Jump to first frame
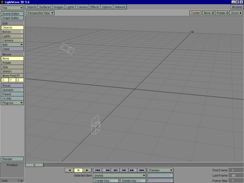This screenshot has width=244, height=183. click(x=98, y=170)
